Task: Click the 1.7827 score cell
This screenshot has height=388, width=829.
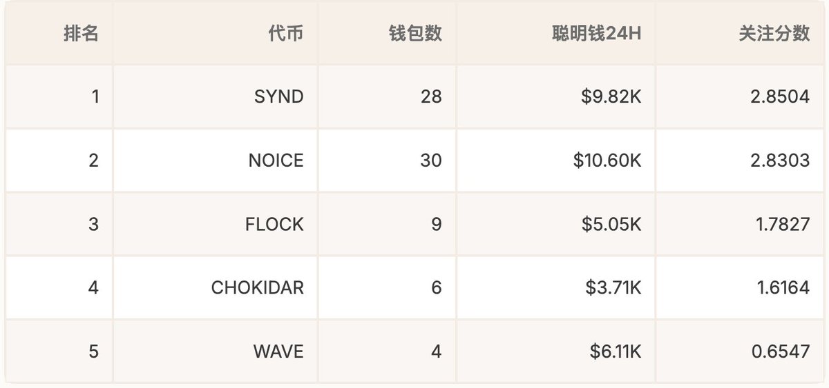Action: tap(781, 224)
